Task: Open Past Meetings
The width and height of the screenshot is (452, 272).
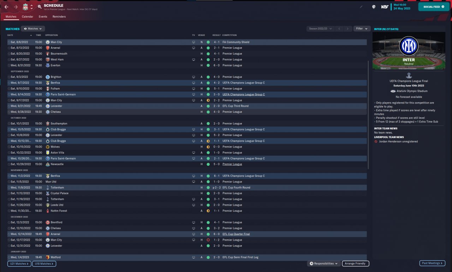Action: [432, 263]
